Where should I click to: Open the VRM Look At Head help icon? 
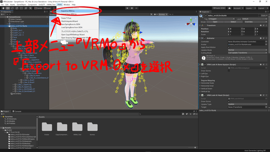(x=261, y=95)
